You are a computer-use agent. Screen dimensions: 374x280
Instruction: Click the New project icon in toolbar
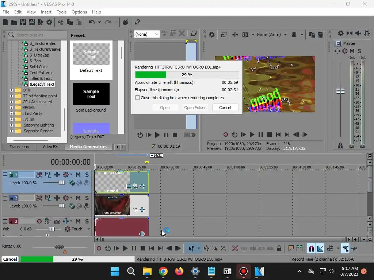pyautogui.click(x=5, y=22)
